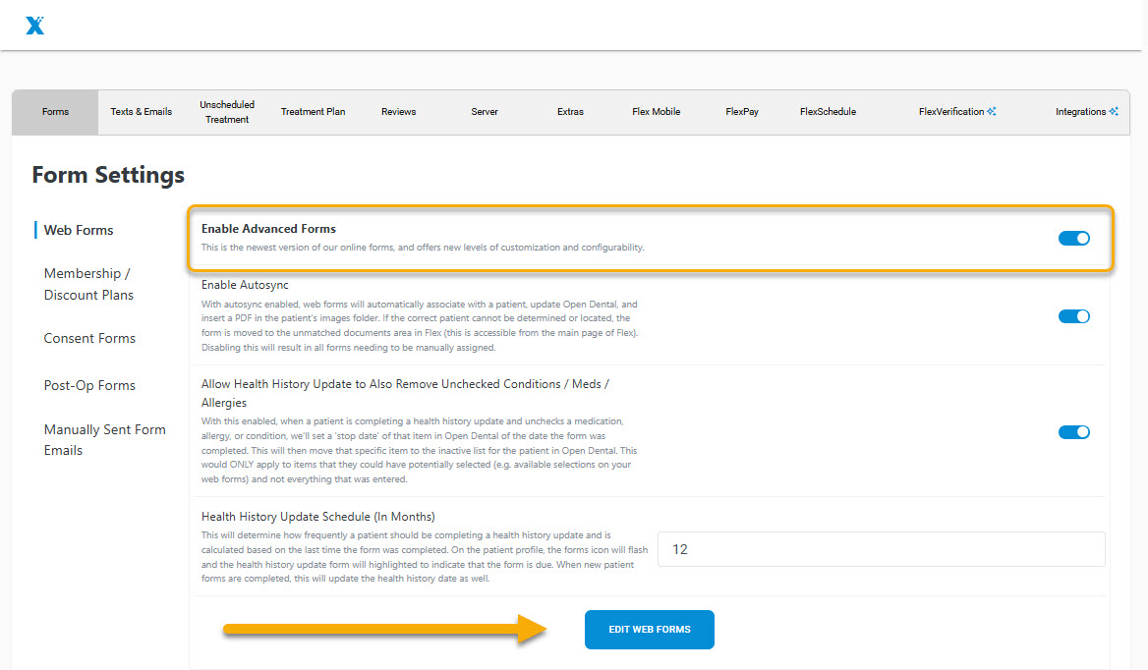1148x670 pixels.
Task: Select the FlexSchedule tab
Action: pos(828,112)
